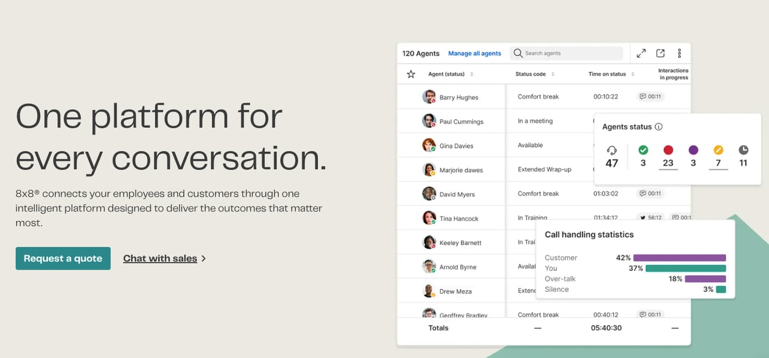Select the green available status icon

tap(643, 150)
